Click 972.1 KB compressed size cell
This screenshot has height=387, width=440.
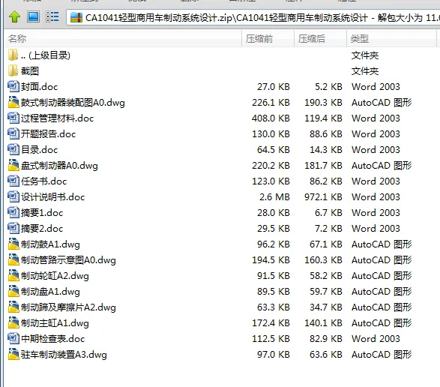(x=323, y=196)
